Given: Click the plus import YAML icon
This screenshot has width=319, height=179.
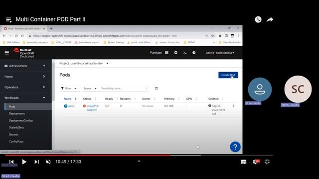Looking at the screenshot, I should [x=176, y=53].
